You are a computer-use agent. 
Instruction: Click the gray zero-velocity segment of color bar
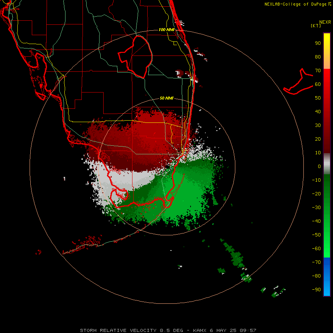pos(327,164)
